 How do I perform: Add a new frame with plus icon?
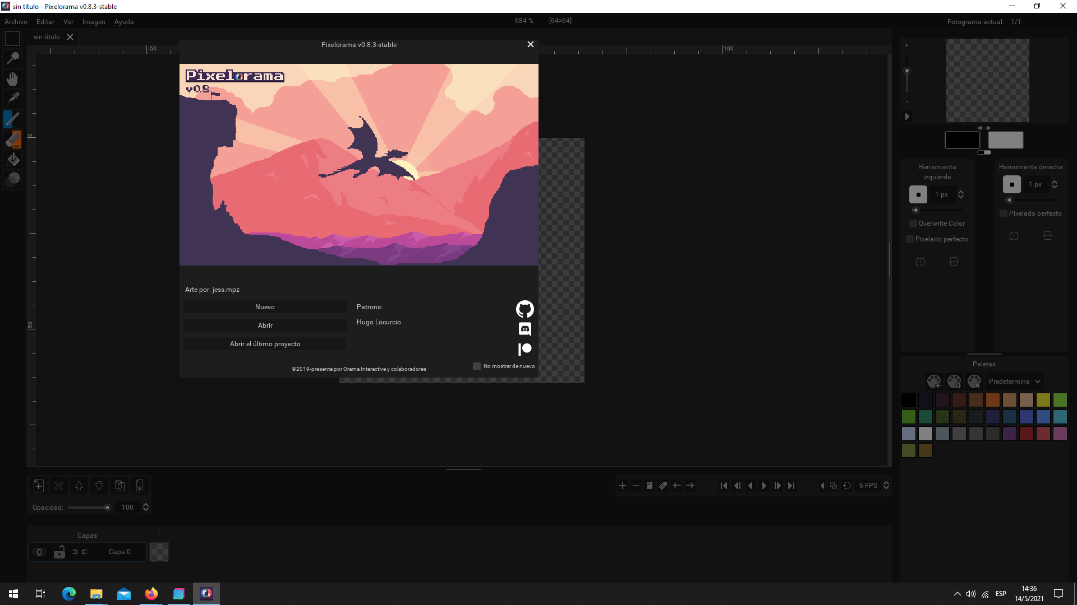tap(623, 486)
